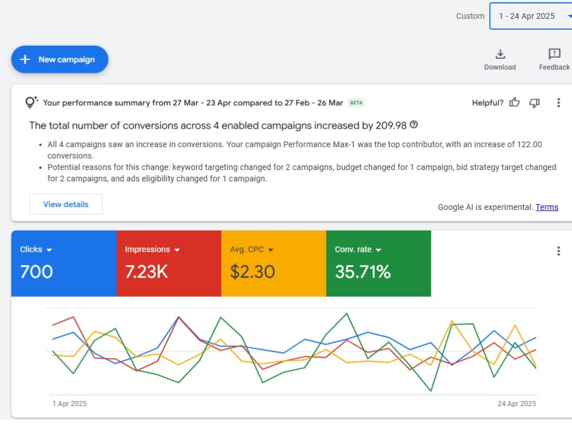Select the blue 700 clicks tile
Viewport: 572px width, 429px height.
point(64,263)
